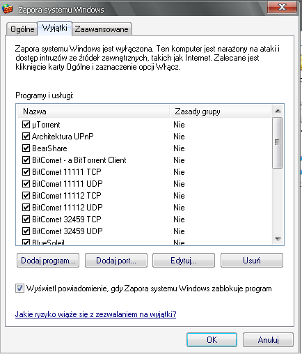Open the link about exception risks
Viewport: 302px width, 354px height.
click(95, 314)
